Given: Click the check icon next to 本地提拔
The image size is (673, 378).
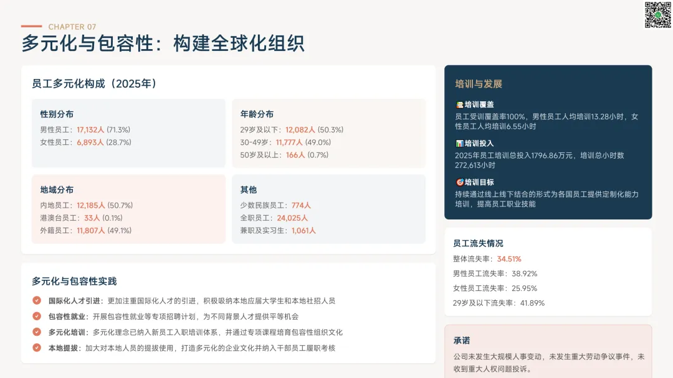Looking at the screenshot, I should [x=37, y=348].
